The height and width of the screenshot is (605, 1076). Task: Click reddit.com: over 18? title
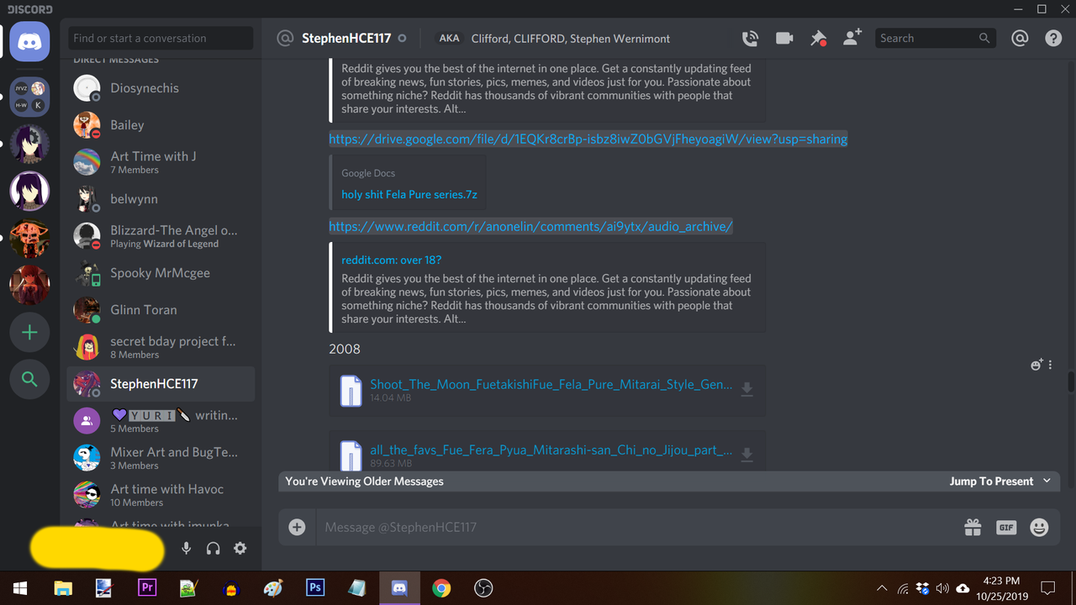click(391, 260)
